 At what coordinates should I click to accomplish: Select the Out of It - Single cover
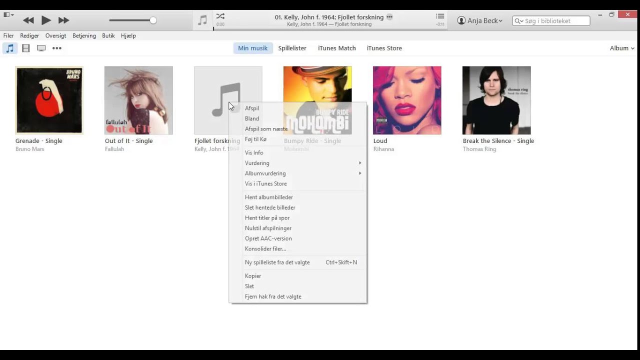click(x=138, y=100)
